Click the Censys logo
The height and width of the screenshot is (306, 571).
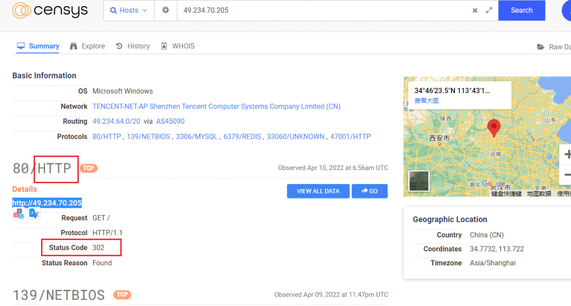pyautogui.click(x=49, y=11)
